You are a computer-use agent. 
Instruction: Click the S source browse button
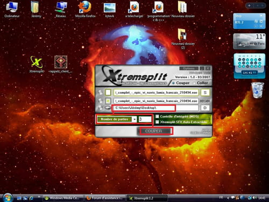pos(205,93)
